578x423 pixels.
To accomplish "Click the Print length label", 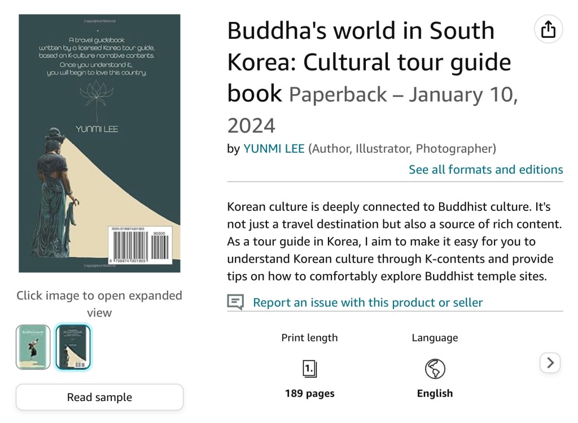I will pos(309,338).
